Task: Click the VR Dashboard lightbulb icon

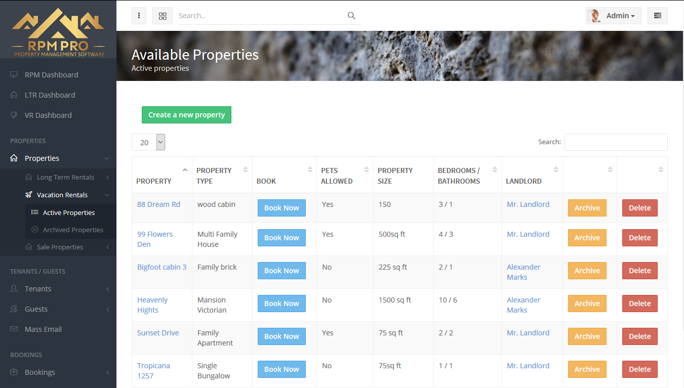Action: [14, 115]
